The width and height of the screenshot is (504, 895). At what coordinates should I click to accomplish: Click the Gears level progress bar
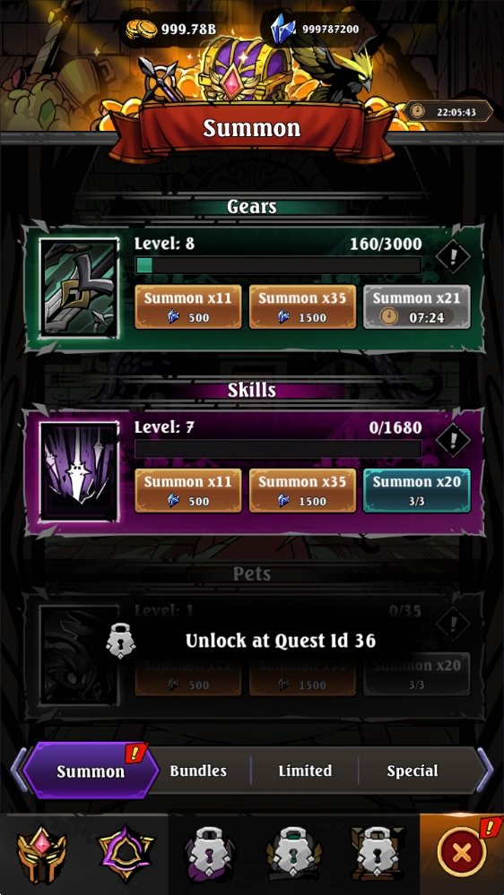tap(278, 265)
